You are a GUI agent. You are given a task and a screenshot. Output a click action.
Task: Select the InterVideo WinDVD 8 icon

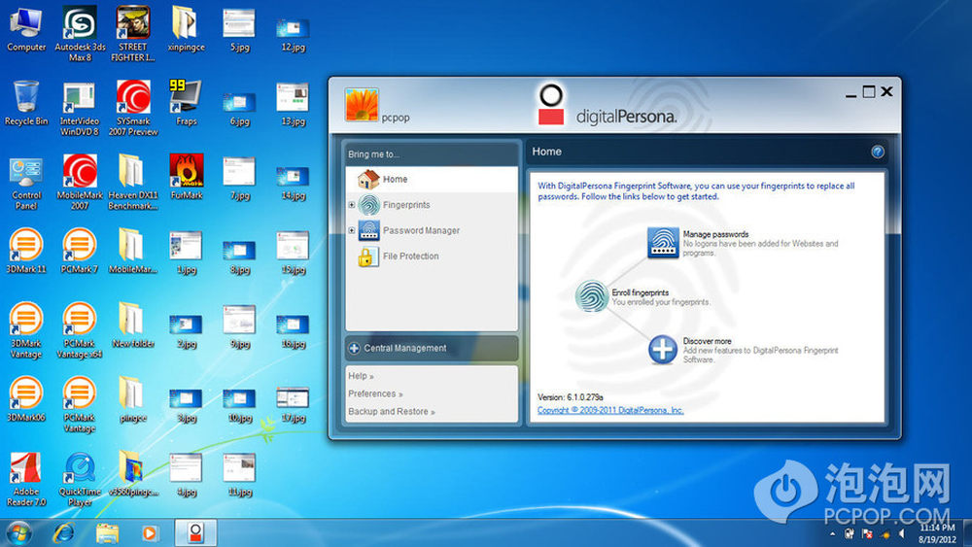[80, 109]
